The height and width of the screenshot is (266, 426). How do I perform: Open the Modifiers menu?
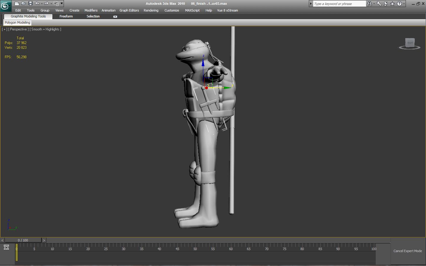(x=91, y=10)
